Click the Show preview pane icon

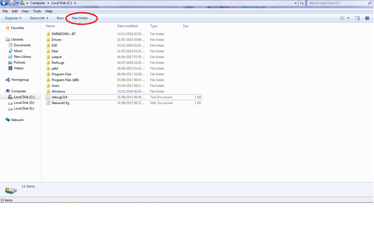click(357, 18)
